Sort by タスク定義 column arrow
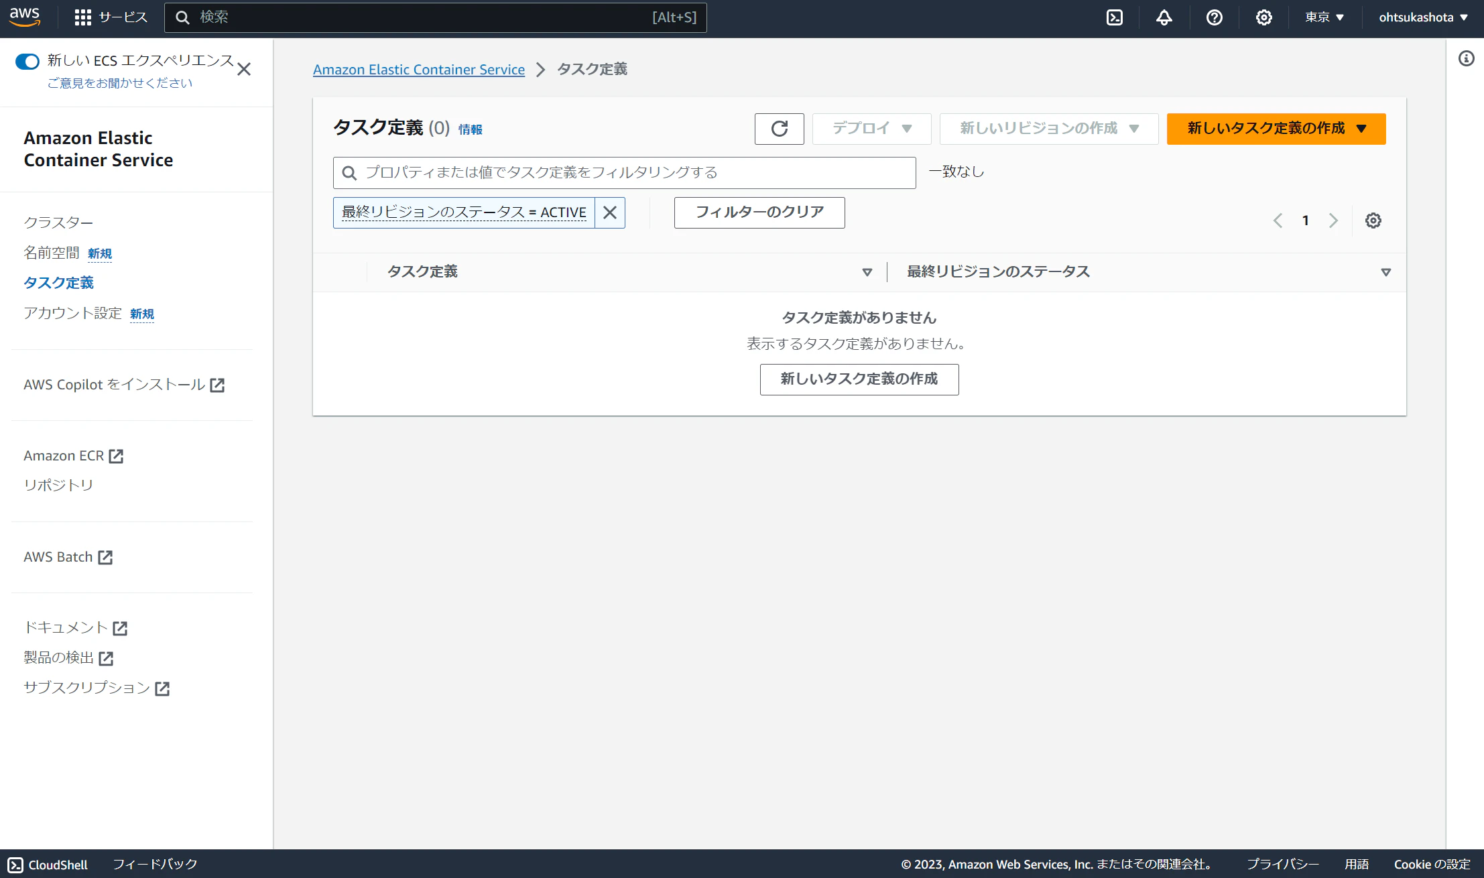Viewport: 1484px width, 878px height. coord(867,272)
